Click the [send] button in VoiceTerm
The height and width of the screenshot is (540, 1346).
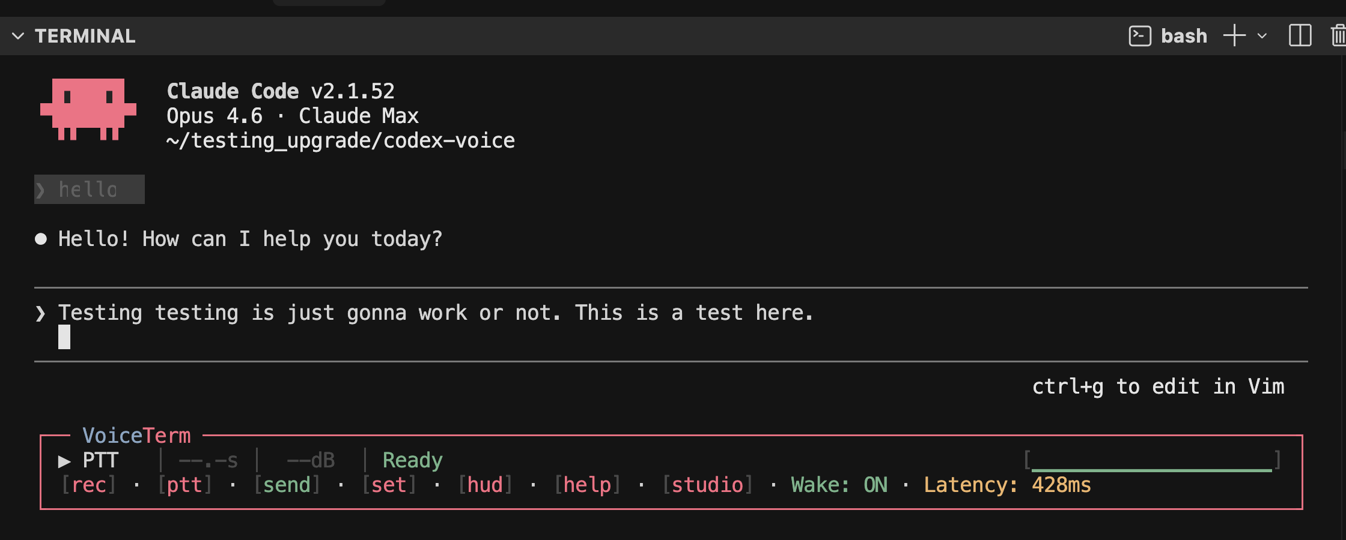point(287,485)
